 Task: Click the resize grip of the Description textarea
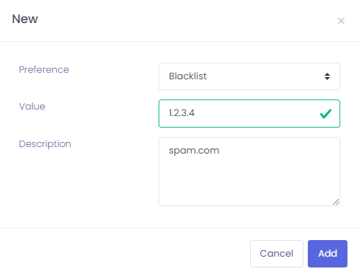tap(336, 202)
